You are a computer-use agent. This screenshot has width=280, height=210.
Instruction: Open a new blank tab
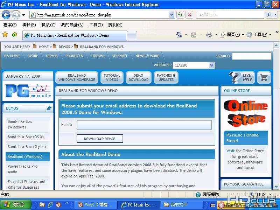coord(132,36)
